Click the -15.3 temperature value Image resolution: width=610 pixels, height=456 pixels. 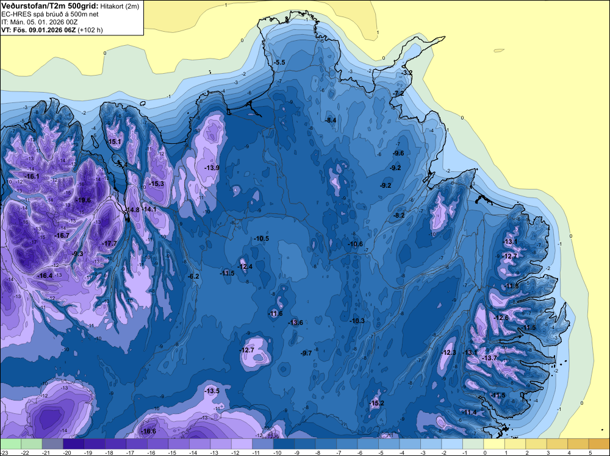tap(156, 183)
